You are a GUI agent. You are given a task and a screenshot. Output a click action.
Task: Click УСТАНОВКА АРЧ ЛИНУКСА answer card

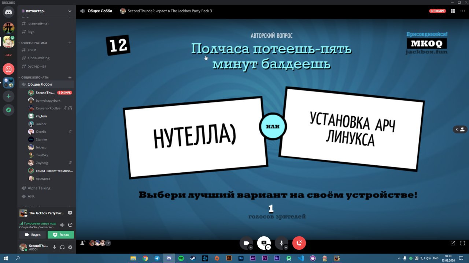(352, 129)
